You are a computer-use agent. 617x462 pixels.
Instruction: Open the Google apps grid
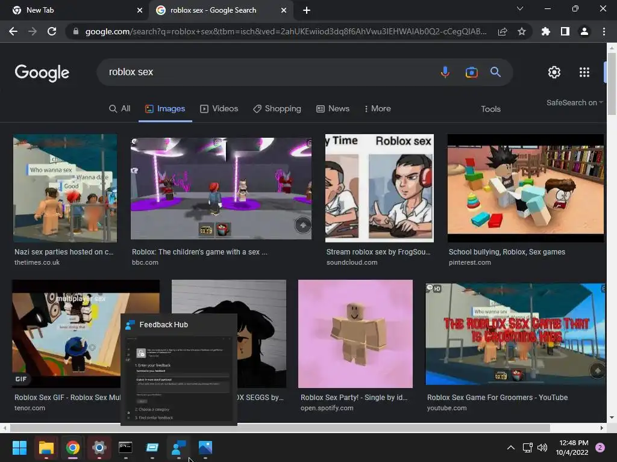(x=584, y=72)
